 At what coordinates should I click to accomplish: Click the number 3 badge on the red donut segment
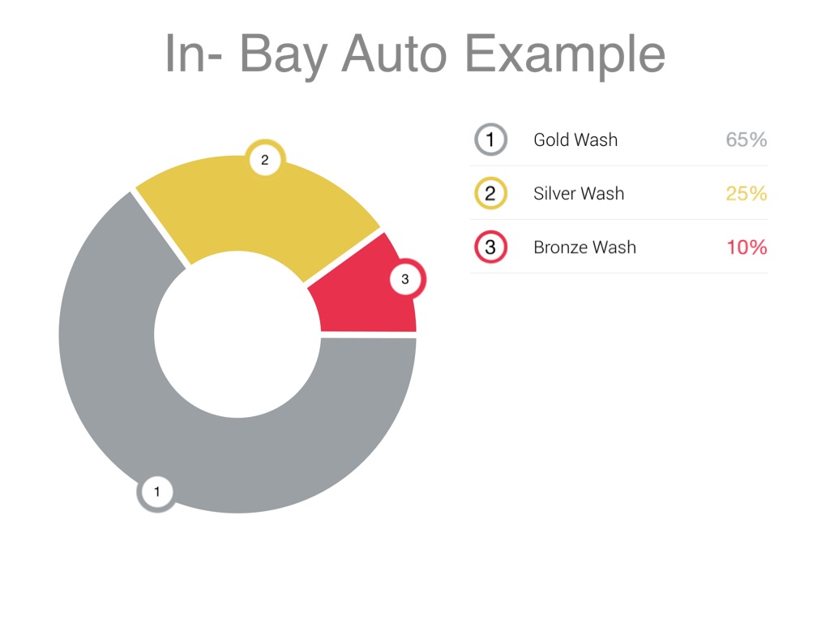tap(406, 281)
